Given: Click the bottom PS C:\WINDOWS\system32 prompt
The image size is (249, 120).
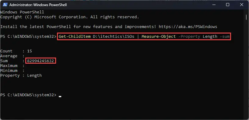Looking at the screenshot, I should [28, 95].
